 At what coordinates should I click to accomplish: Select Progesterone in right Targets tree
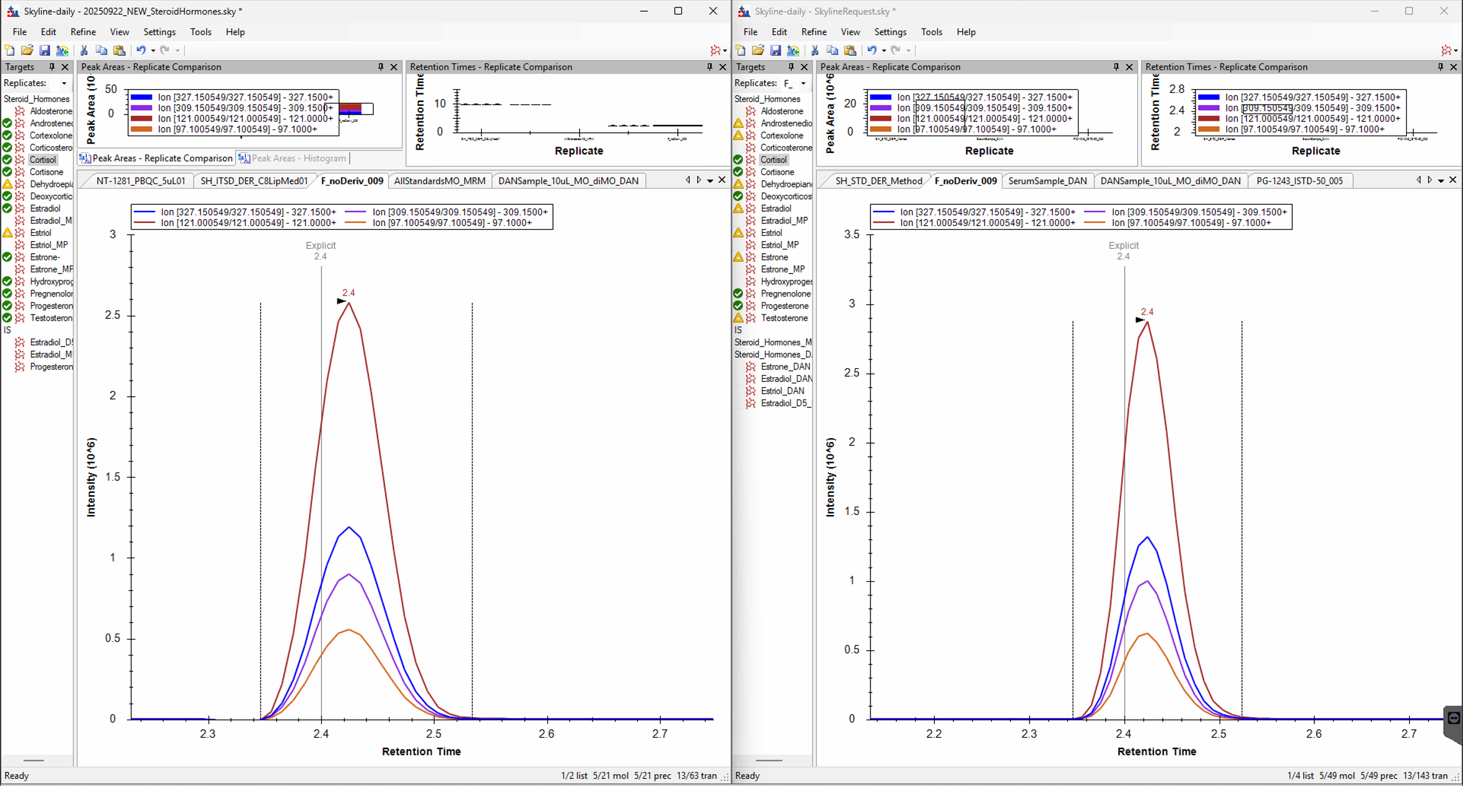pyautogui.click(x=784, y=306)
